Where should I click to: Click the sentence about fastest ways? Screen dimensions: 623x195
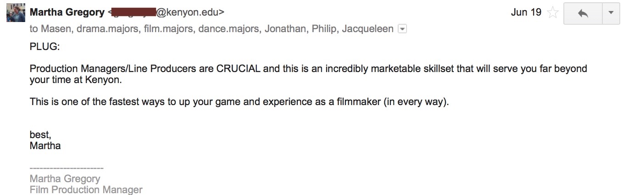[239, 101]
